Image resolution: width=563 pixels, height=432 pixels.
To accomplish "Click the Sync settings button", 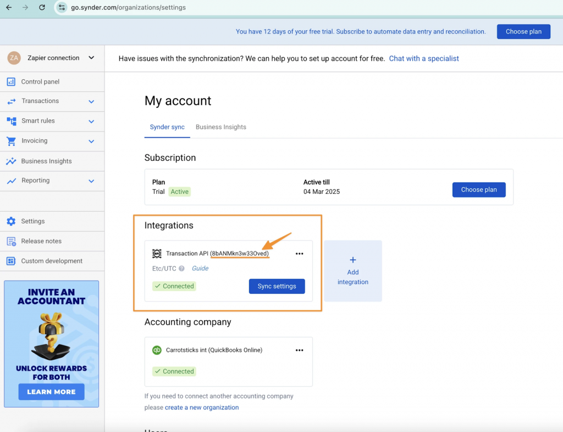I will 277,286.
